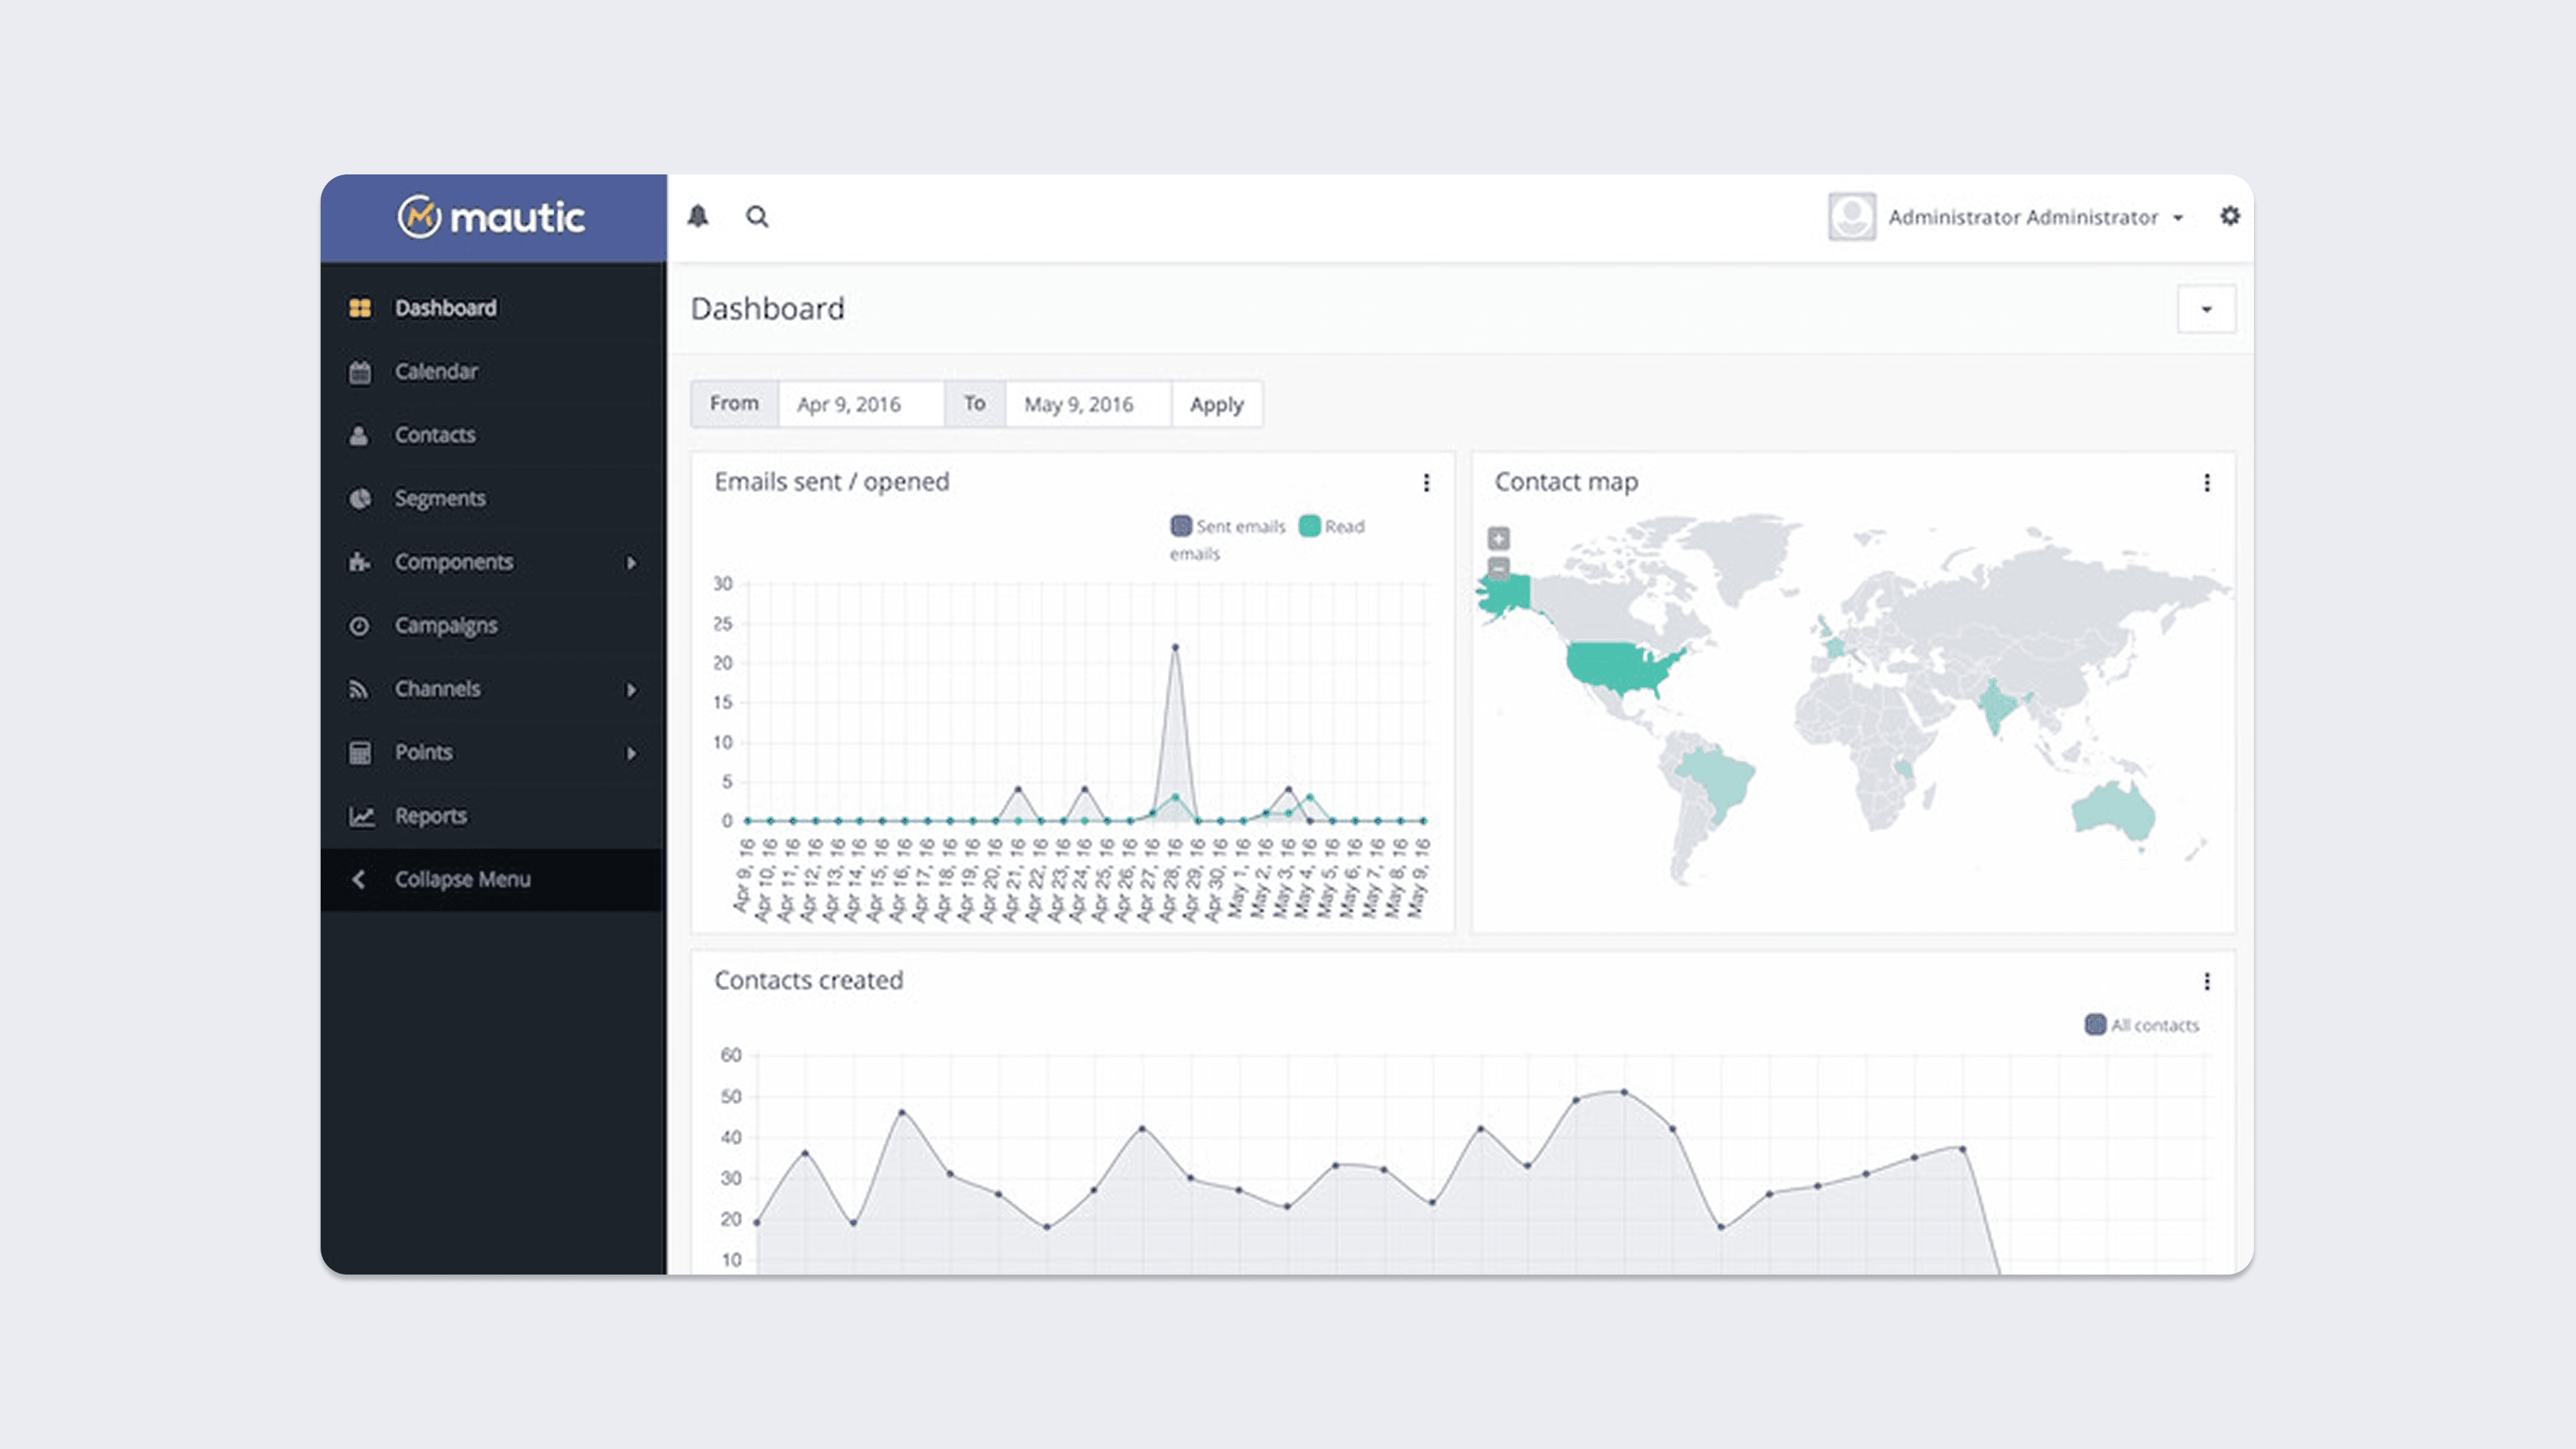This screenshot has width=2576, height=1449.
Task: Click Points label in sidebar
Action: click(423, 752)
